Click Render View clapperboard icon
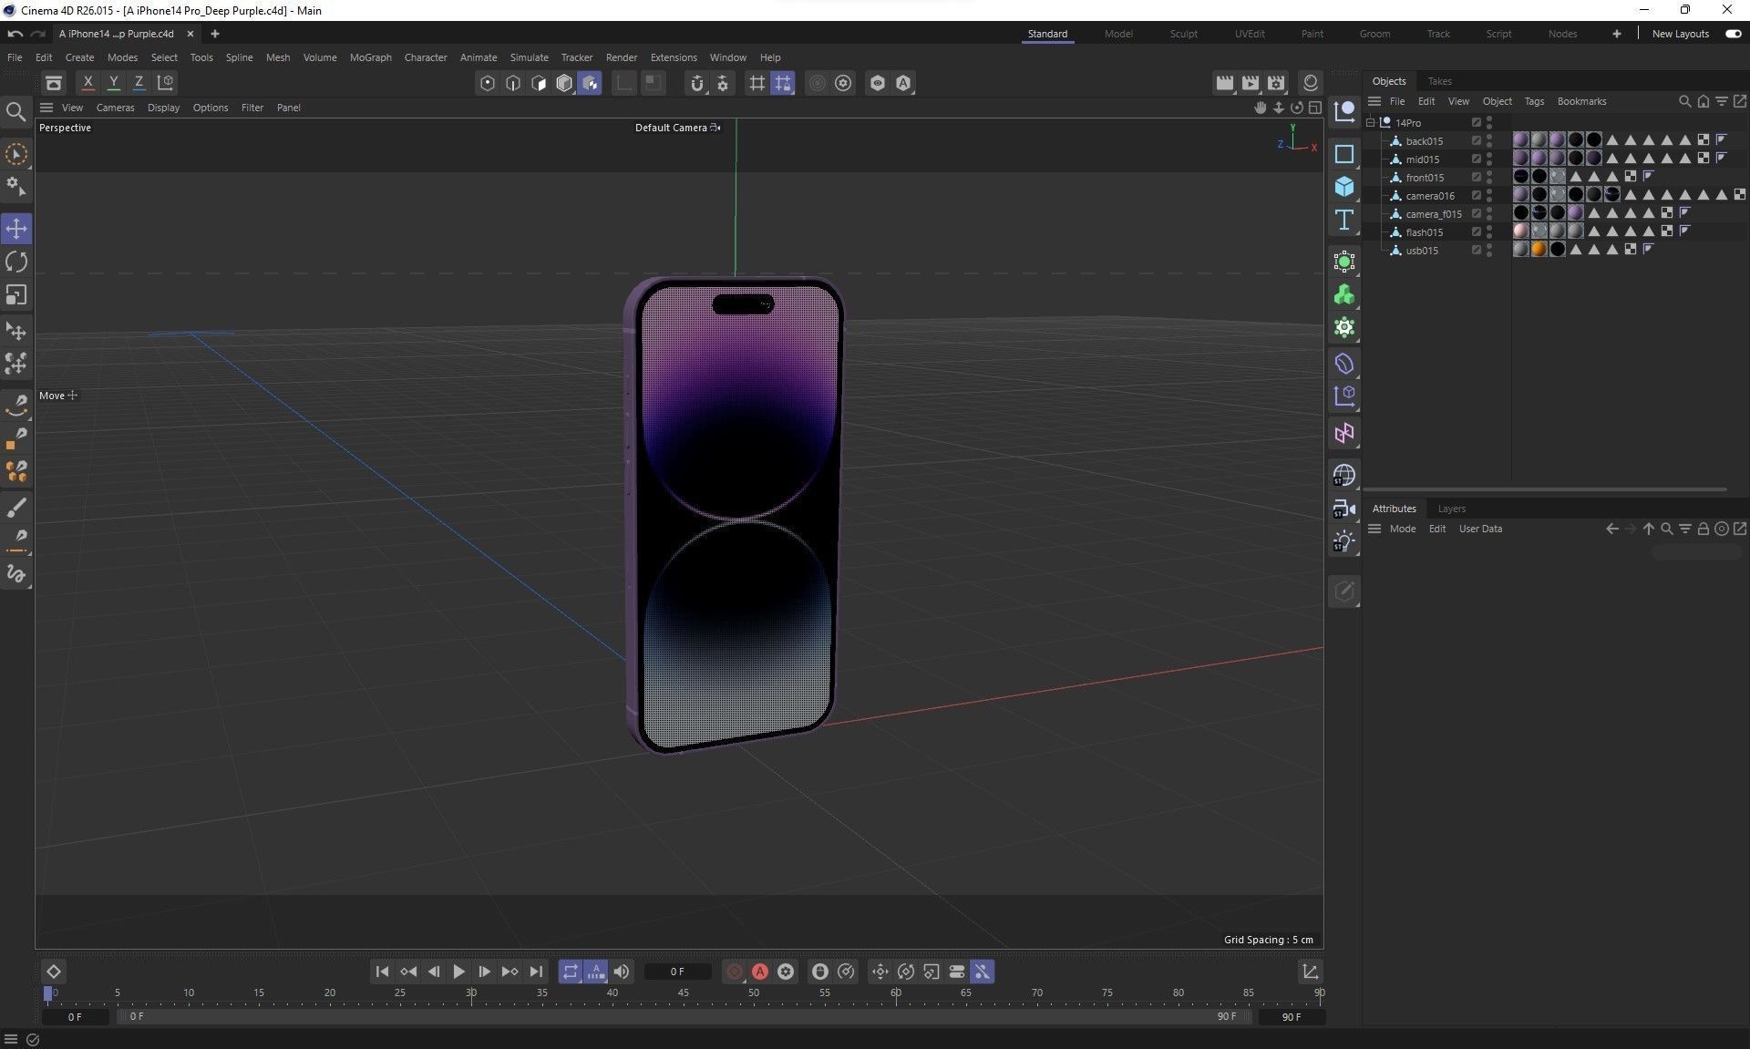Viewport: 1750px width, 1049px height. click(x=1224, y=84)
